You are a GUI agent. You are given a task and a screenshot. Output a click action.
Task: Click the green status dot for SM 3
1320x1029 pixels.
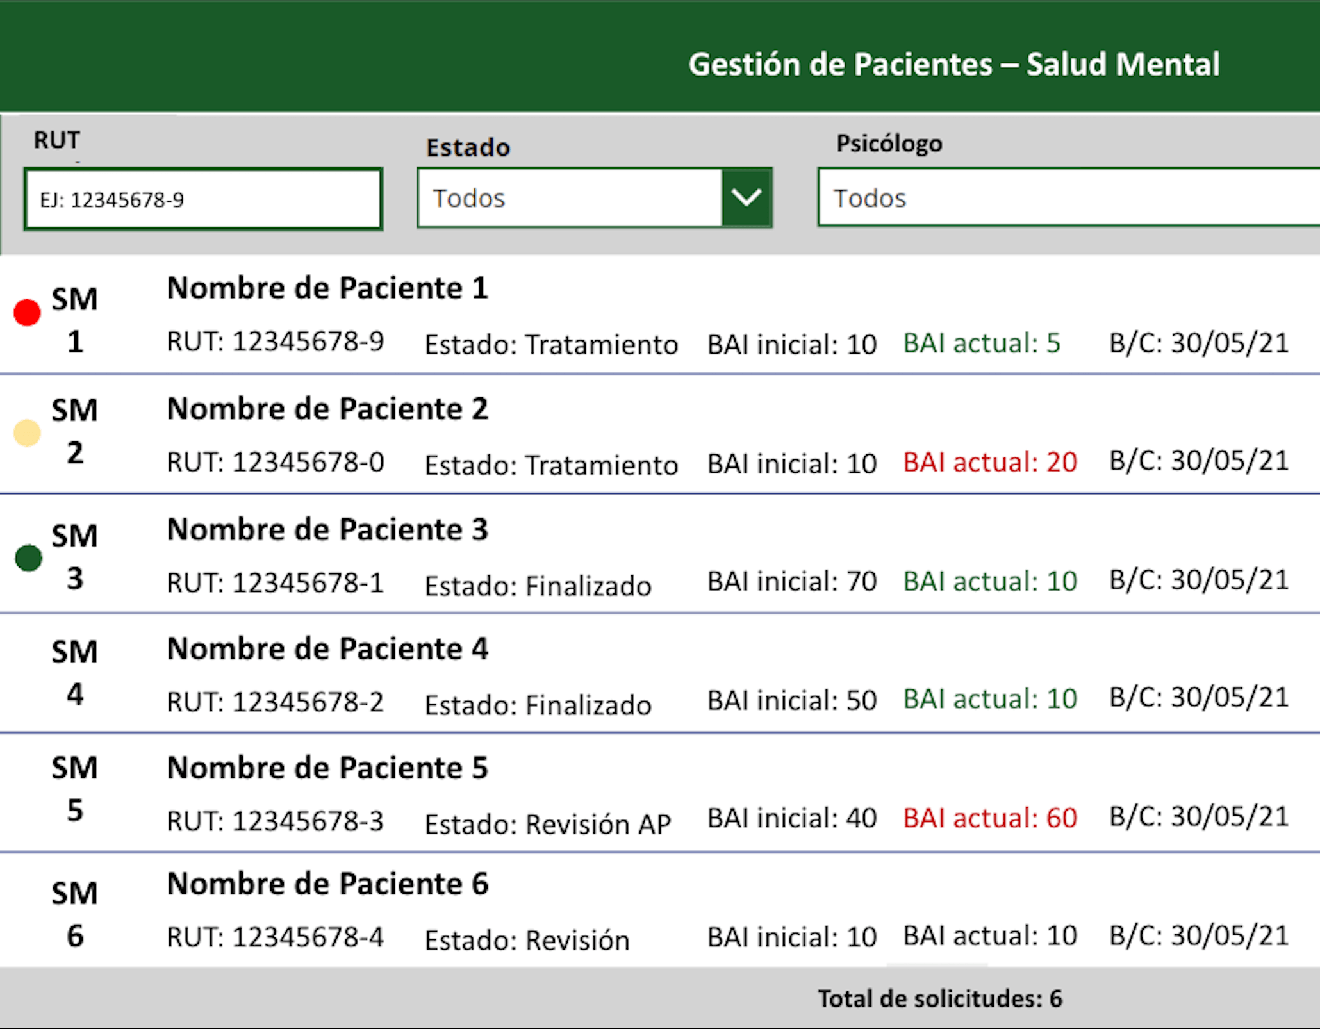pyautogui.click(x=28, y=557)
